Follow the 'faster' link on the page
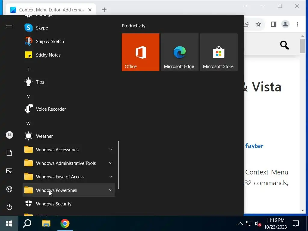This screenshot has height=231, width=308. pos(254,146)
